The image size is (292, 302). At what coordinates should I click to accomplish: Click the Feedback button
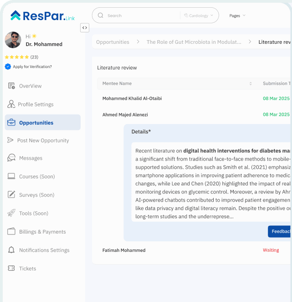click(x=280, y=231)
